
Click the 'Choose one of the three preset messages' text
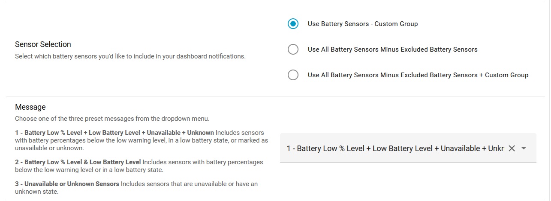click(112, 119)
